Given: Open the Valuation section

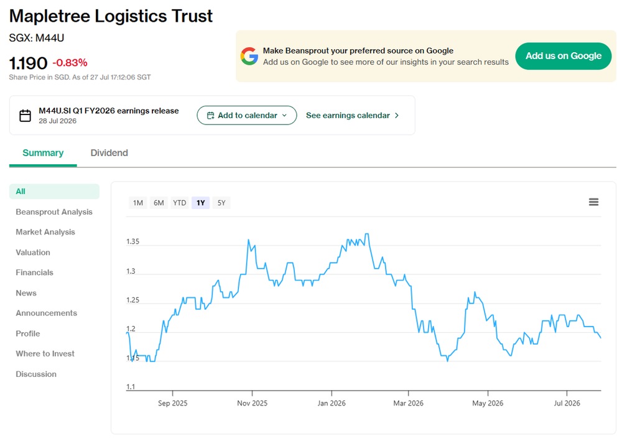Looking at the screenshot, I should (33, 253).
